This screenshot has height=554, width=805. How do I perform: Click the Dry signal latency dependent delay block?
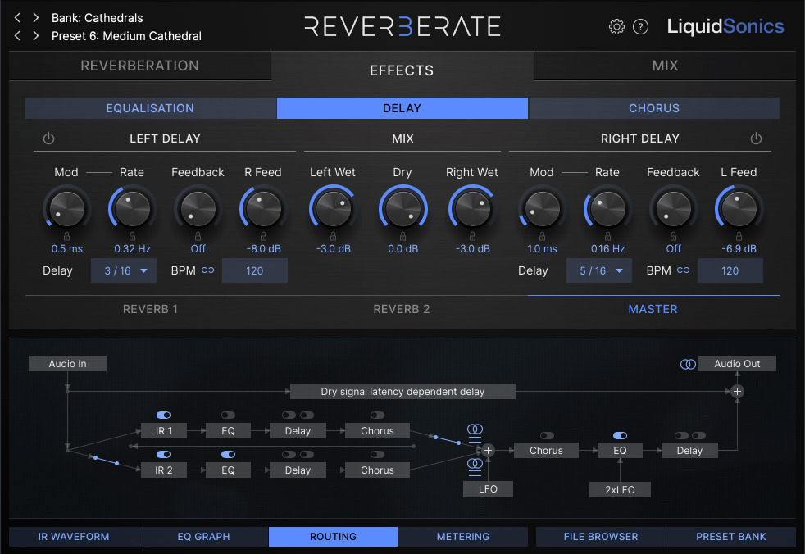point(402,391)
